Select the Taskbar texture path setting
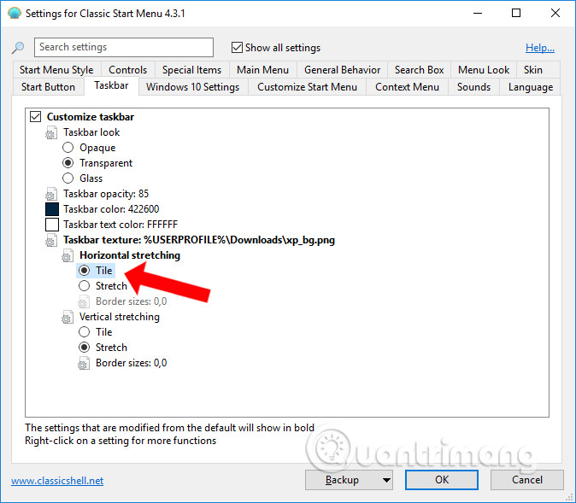 tap(199, 240)
